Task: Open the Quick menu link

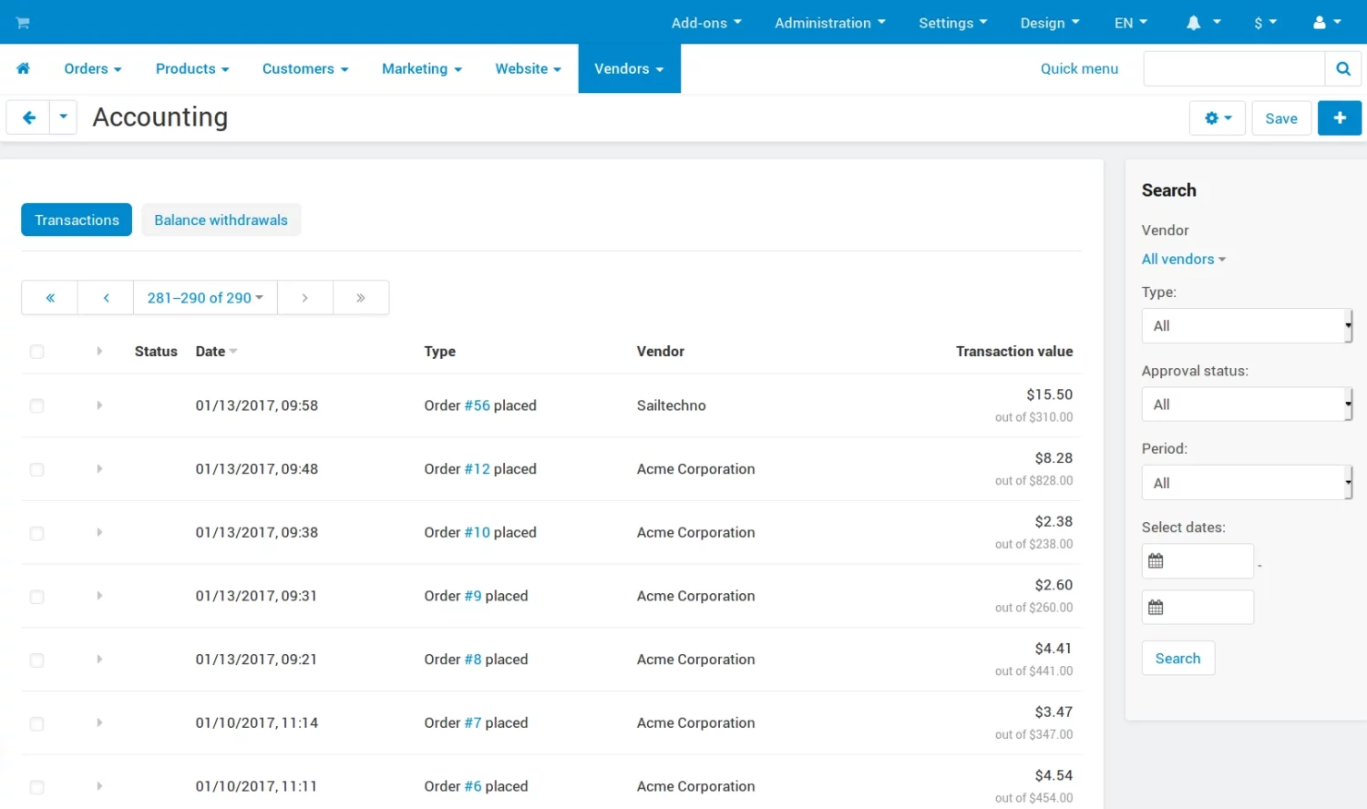Action: click(1079, 68)
